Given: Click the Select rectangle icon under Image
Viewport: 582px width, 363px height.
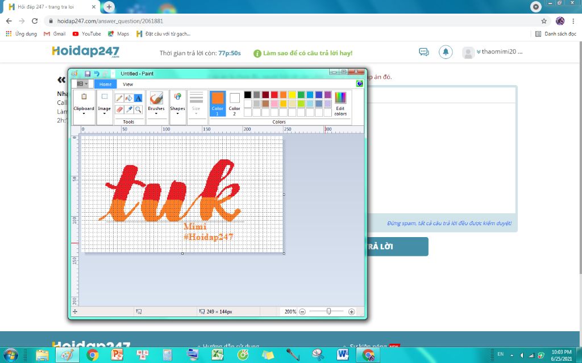Looking at the screenshot, I should [x=105, y=96].
